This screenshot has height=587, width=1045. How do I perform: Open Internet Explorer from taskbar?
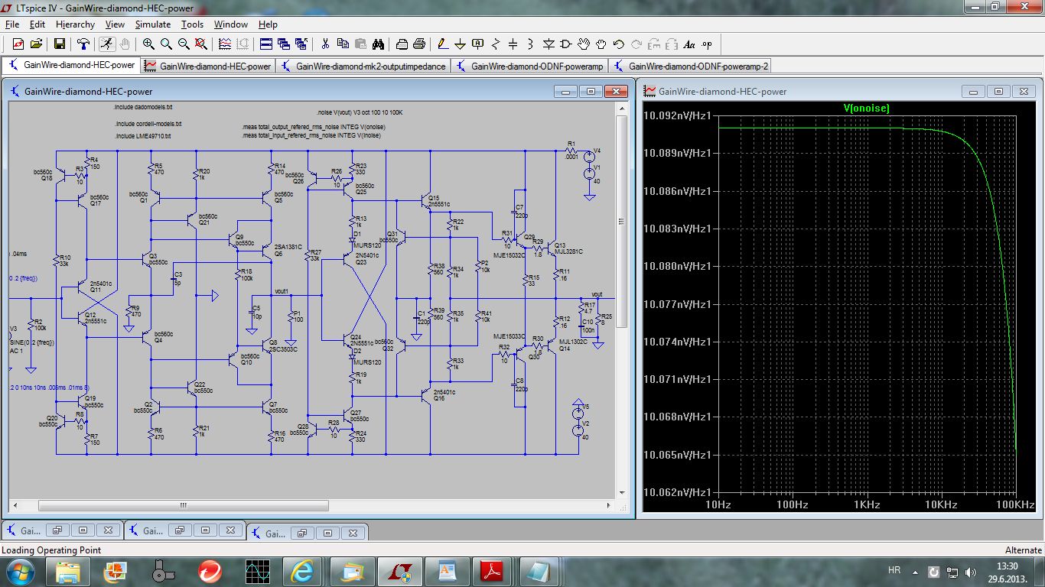(301, 571)
